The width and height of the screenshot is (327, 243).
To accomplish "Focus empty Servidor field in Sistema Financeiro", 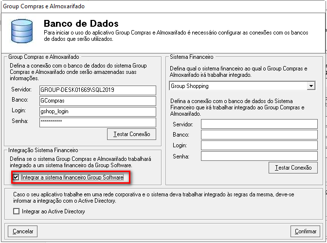I will coord(259,124).
